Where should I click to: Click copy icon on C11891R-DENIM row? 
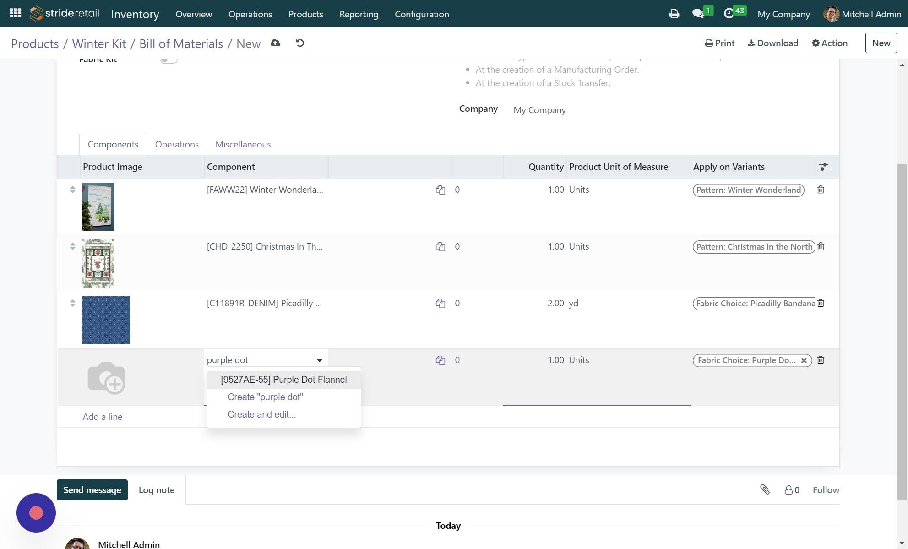coord(440,304)
